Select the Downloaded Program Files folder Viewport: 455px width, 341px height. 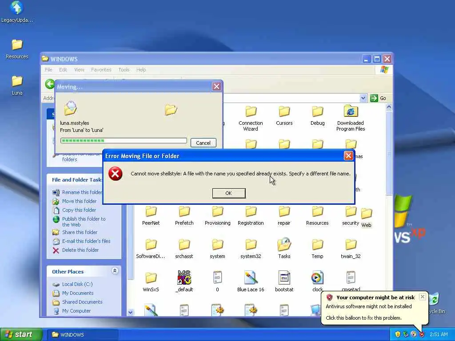[351, 118]
